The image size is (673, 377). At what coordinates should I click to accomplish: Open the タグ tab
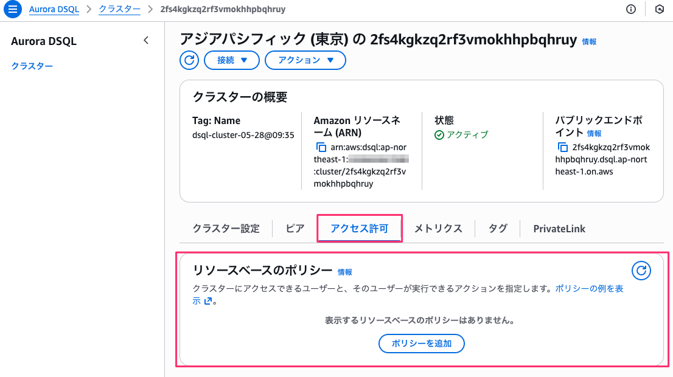coord(498,229)
